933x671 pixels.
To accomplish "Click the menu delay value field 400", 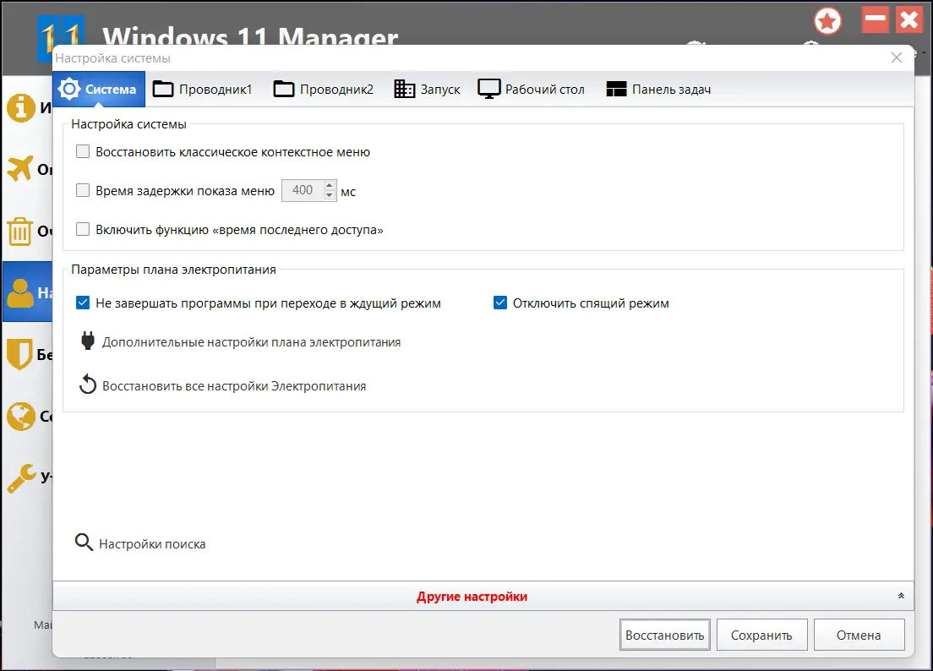I will (x=303, y=190).
